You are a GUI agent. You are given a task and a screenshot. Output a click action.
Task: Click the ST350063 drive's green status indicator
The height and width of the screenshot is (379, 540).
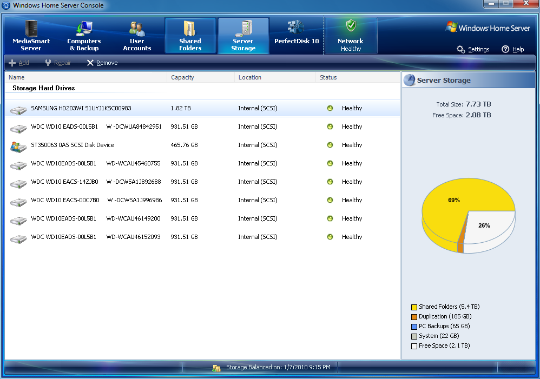(330, 145)
